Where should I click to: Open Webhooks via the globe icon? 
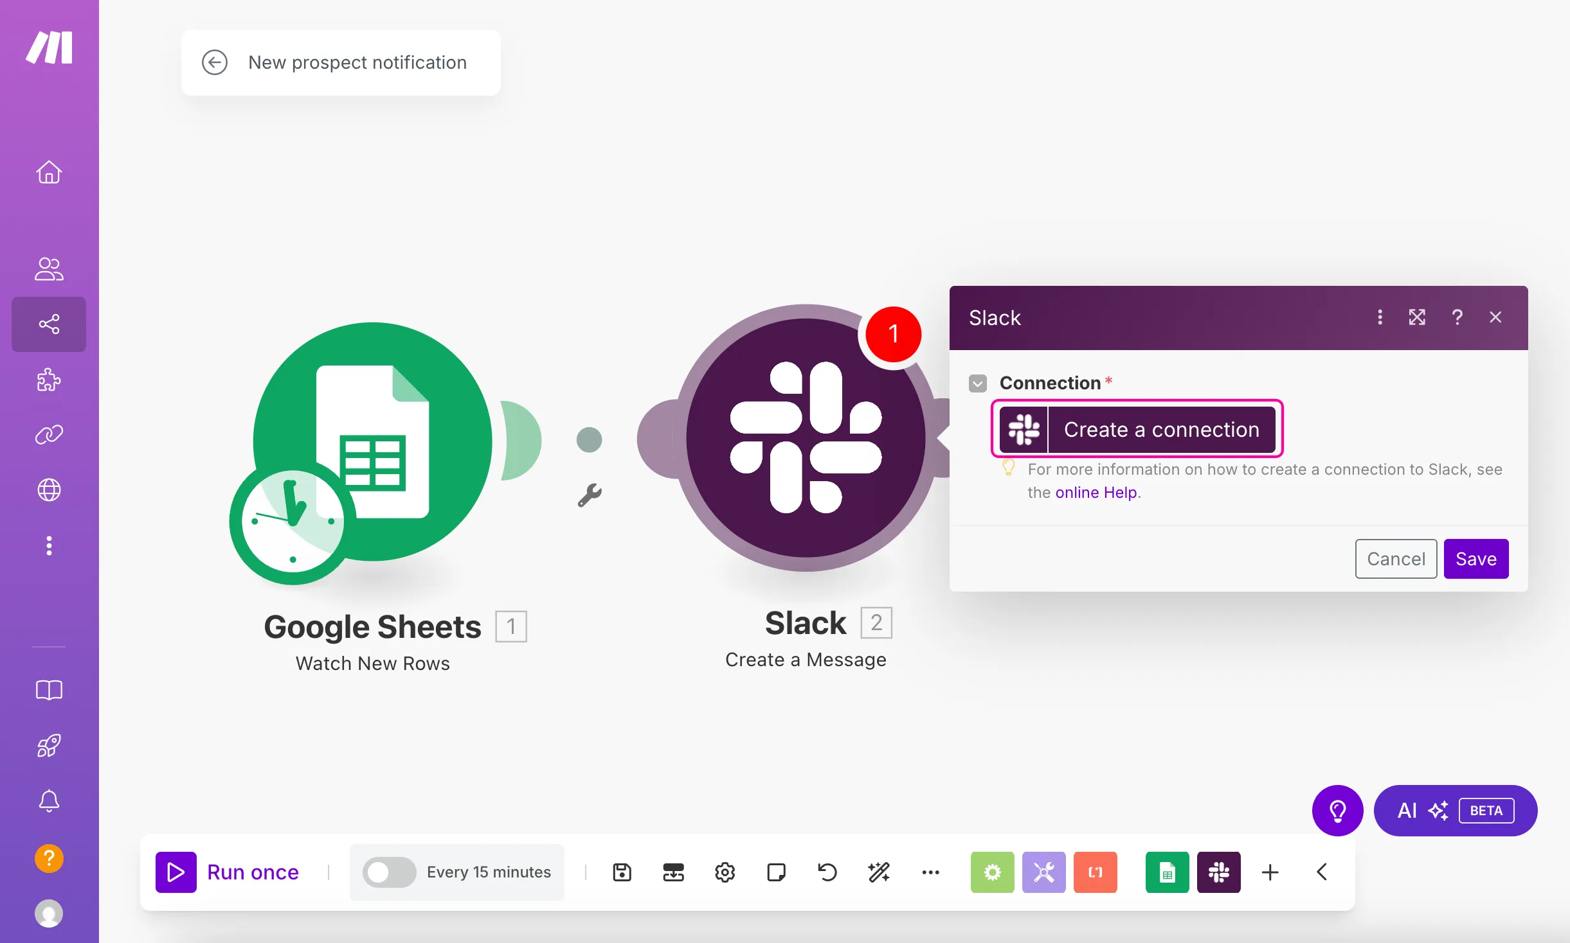pyautogui.click(x=49, y=490)
